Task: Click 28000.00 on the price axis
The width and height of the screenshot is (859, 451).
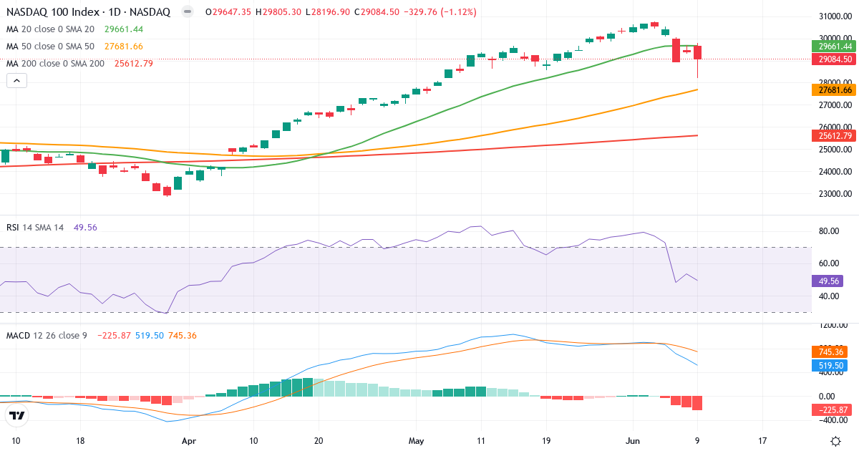Action: coord(835,83)
